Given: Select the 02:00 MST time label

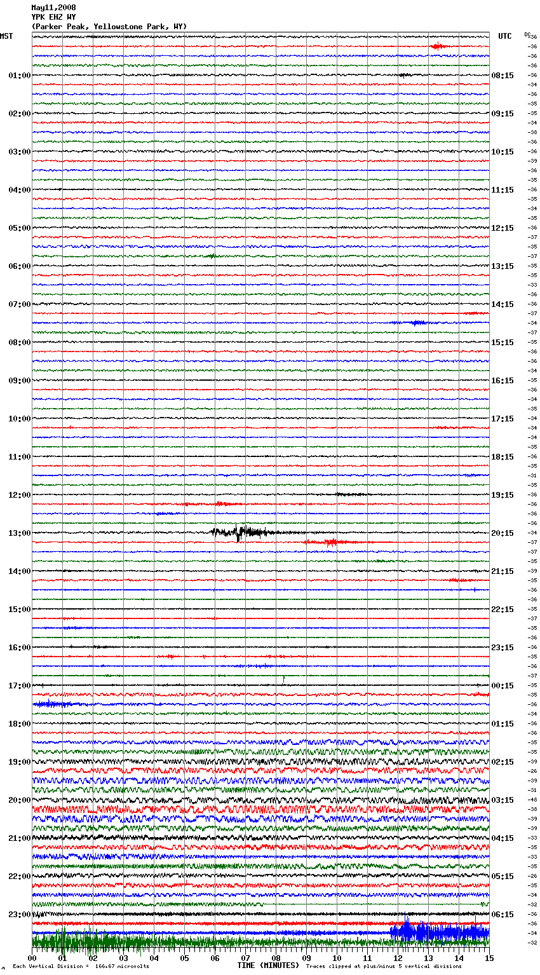Looking at the screenshot, I should coord(20,114).
